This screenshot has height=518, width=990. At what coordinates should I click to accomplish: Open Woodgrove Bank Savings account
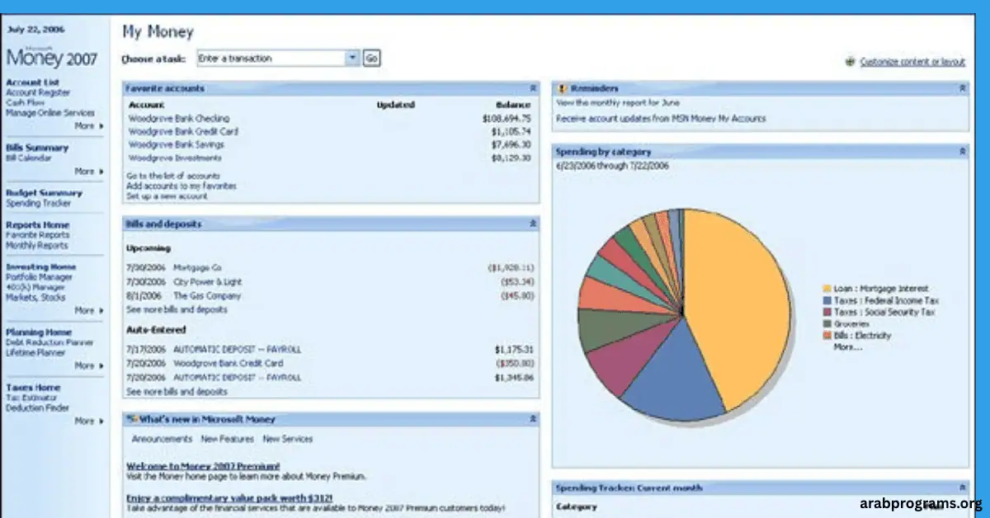176,144
